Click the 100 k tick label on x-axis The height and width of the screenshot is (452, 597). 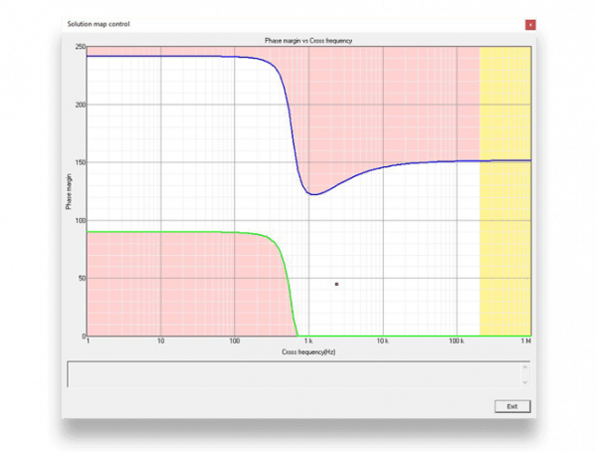coord(455,342)
